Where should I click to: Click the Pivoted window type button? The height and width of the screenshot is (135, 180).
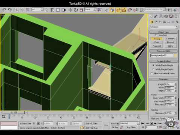click(x=170, y=42)
